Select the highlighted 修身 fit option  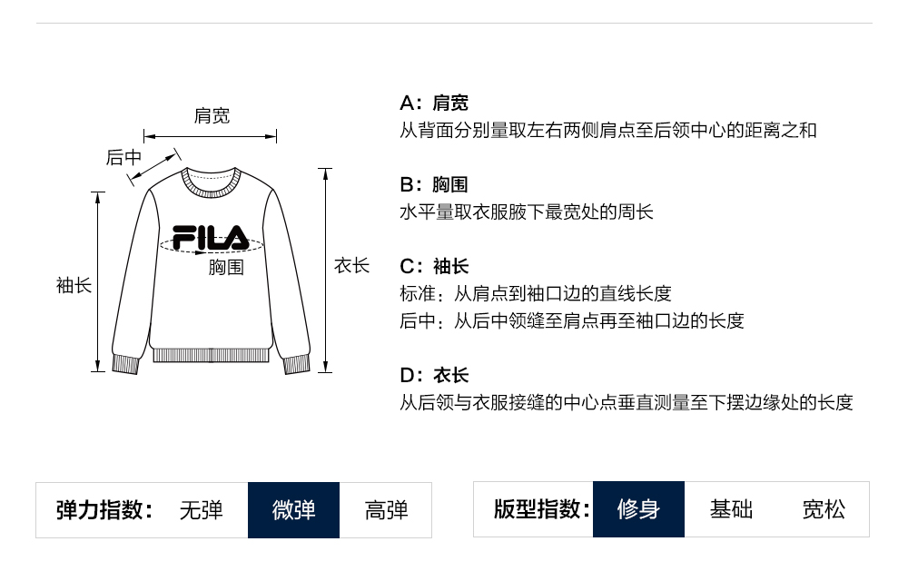click(638, 509)
